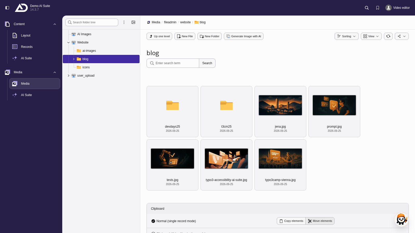The image size is (415, 233).
Task: Click the Media module group icon
Action: [x=8, y=72]
